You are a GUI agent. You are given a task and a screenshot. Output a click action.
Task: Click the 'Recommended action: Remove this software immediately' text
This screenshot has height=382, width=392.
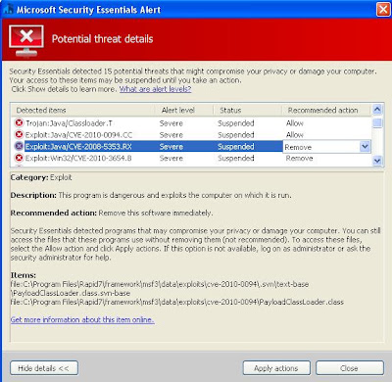pos(112,213)
